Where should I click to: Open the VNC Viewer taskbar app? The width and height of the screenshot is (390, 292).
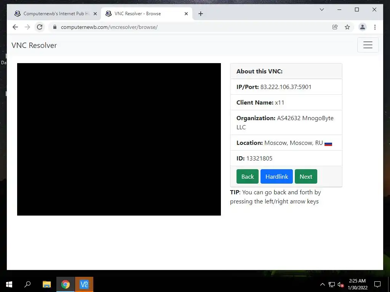pyautogui.click(x=84, y=284)
